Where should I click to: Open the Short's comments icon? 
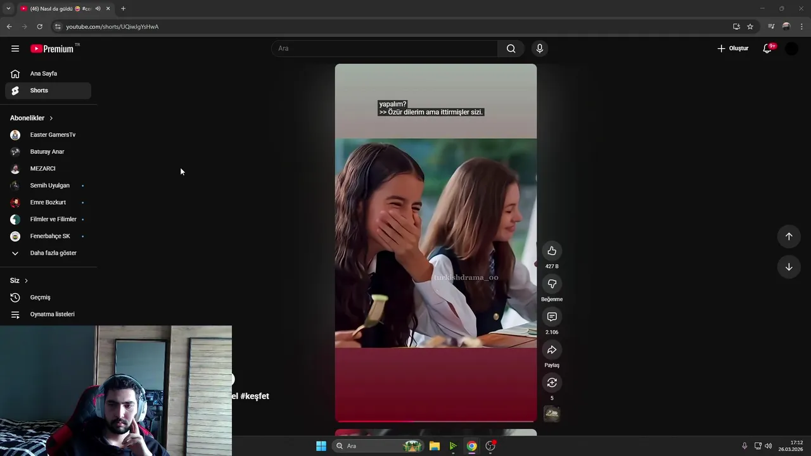[x=552, y=317]
